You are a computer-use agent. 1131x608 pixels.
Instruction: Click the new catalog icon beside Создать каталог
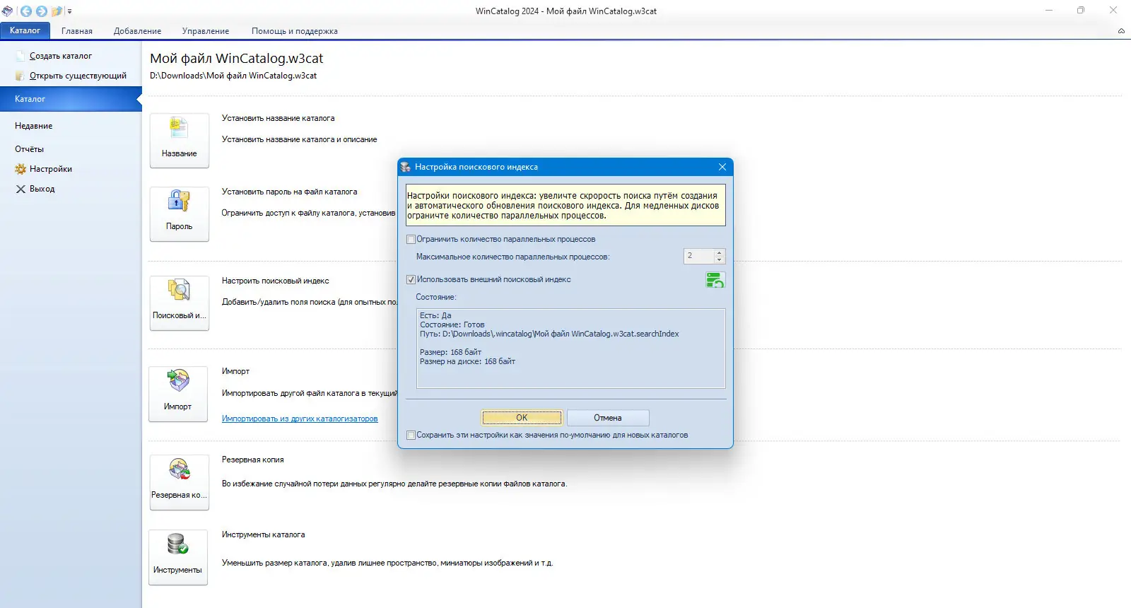pos(20,56)
